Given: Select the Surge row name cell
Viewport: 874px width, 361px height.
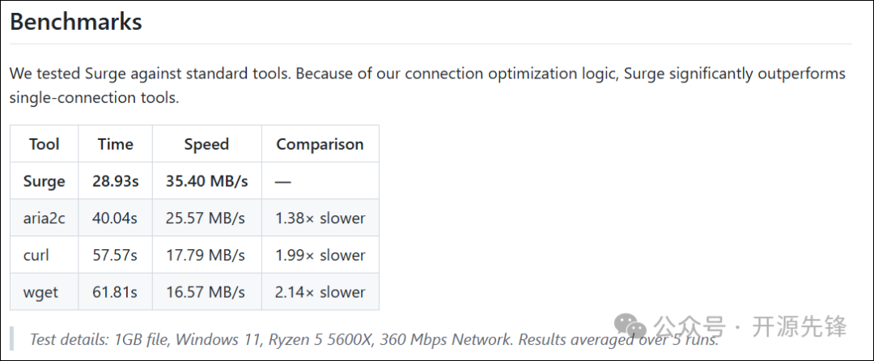Looking at the screenshot, I should click(45, 181).
